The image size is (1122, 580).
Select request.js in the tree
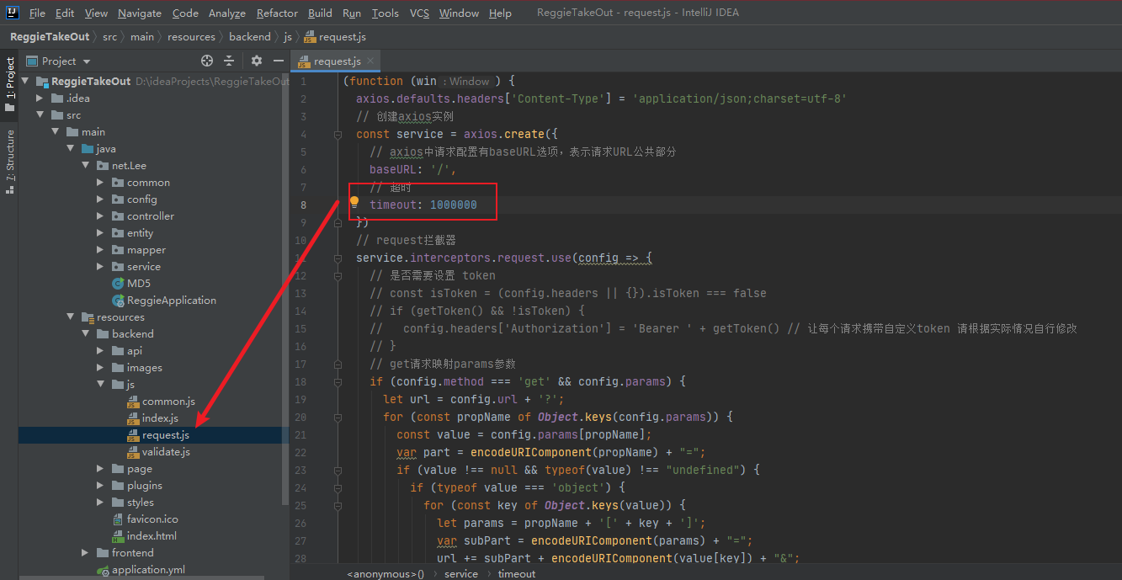165,435
